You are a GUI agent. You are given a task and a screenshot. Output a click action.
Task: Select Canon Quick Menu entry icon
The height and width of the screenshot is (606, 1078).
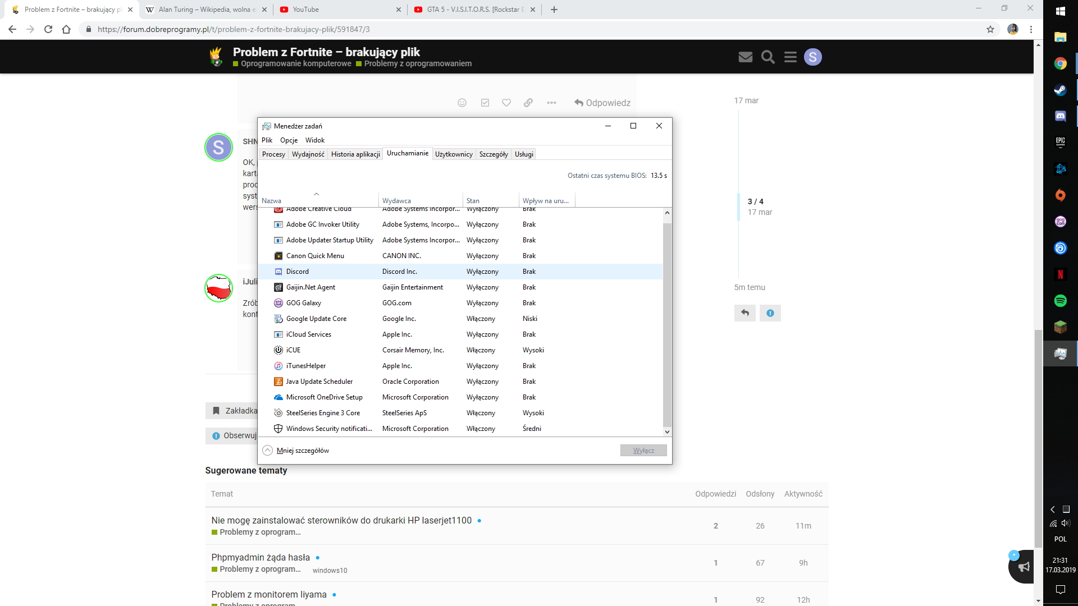click(278, 256)
